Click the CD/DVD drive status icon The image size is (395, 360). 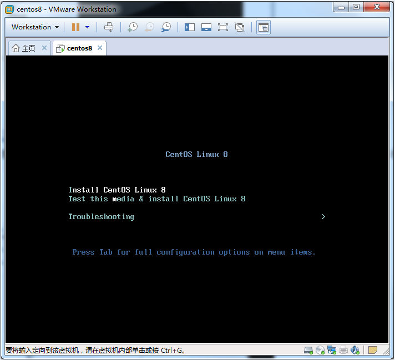pyautogui.click(x=320, y=350)
